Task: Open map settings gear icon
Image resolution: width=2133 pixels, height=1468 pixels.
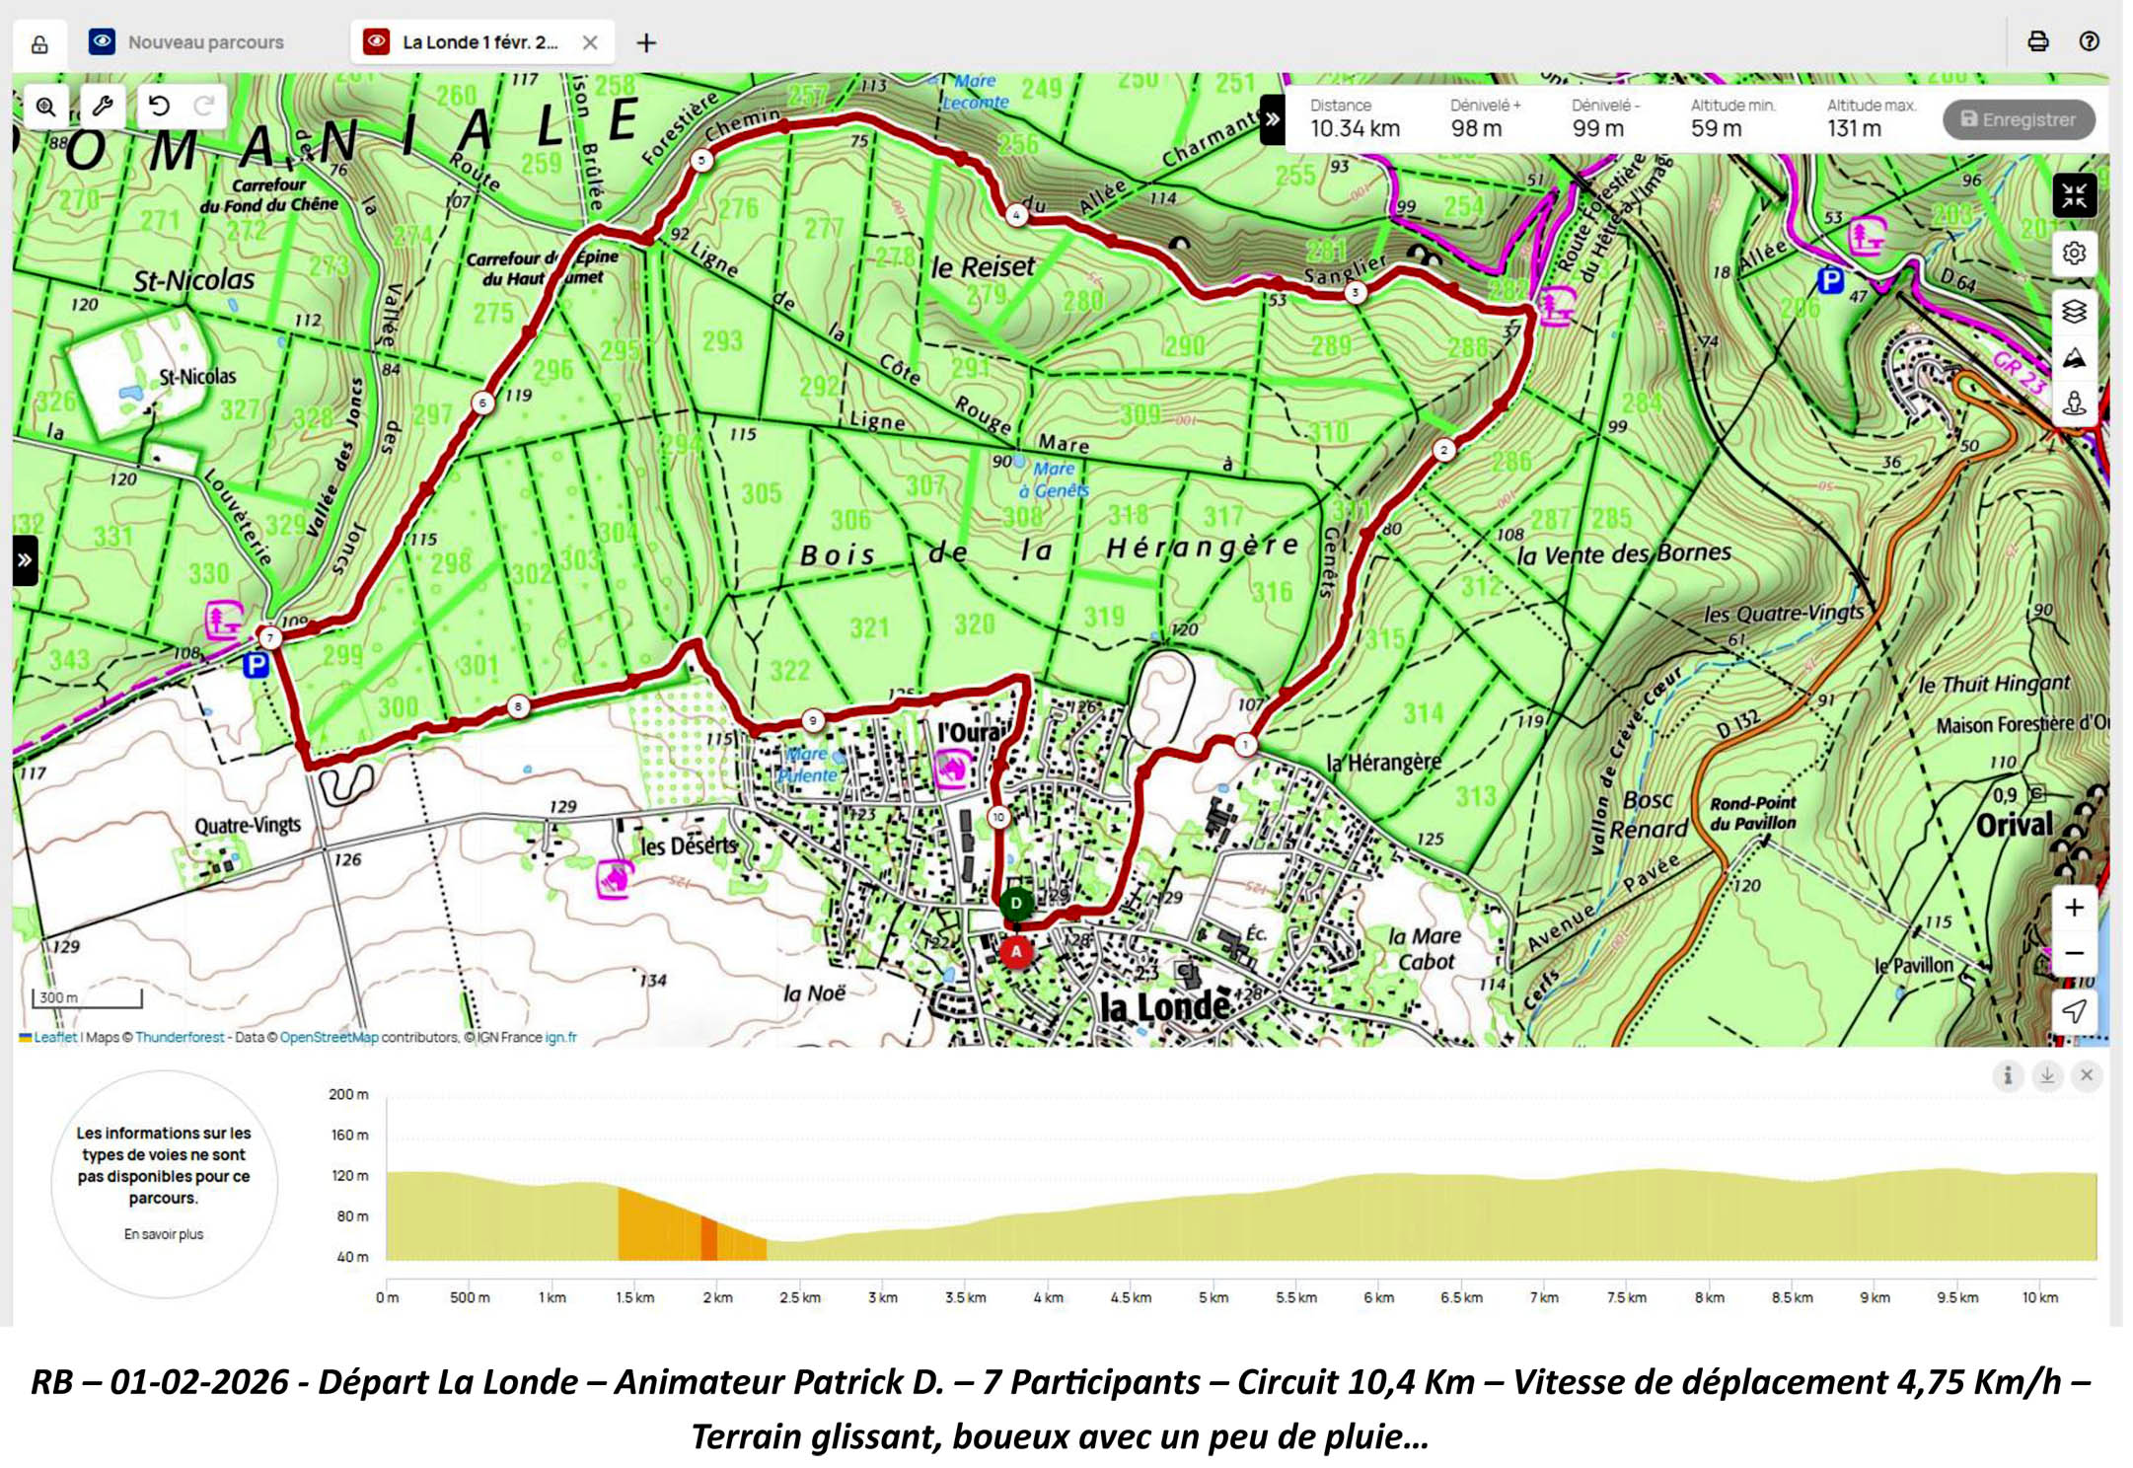Action: 2074,254
